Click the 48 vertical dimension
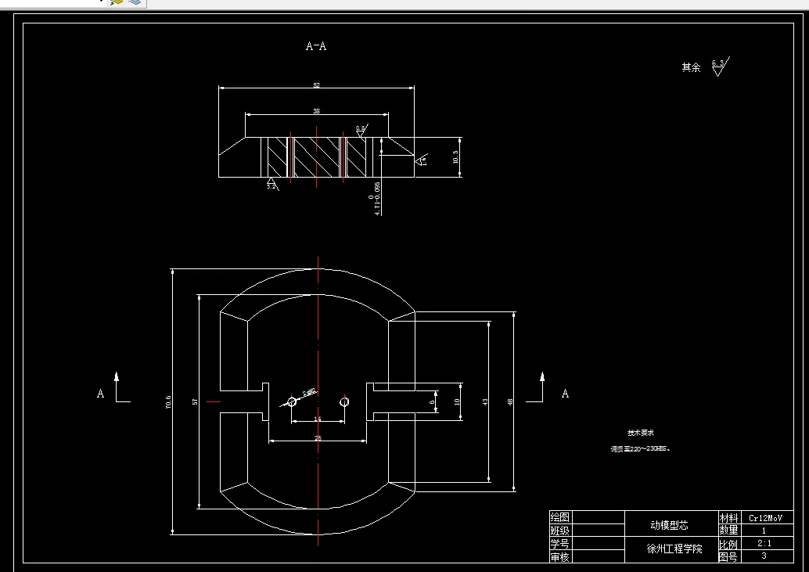This screenshot has height=572, width=809. point(510,401)
